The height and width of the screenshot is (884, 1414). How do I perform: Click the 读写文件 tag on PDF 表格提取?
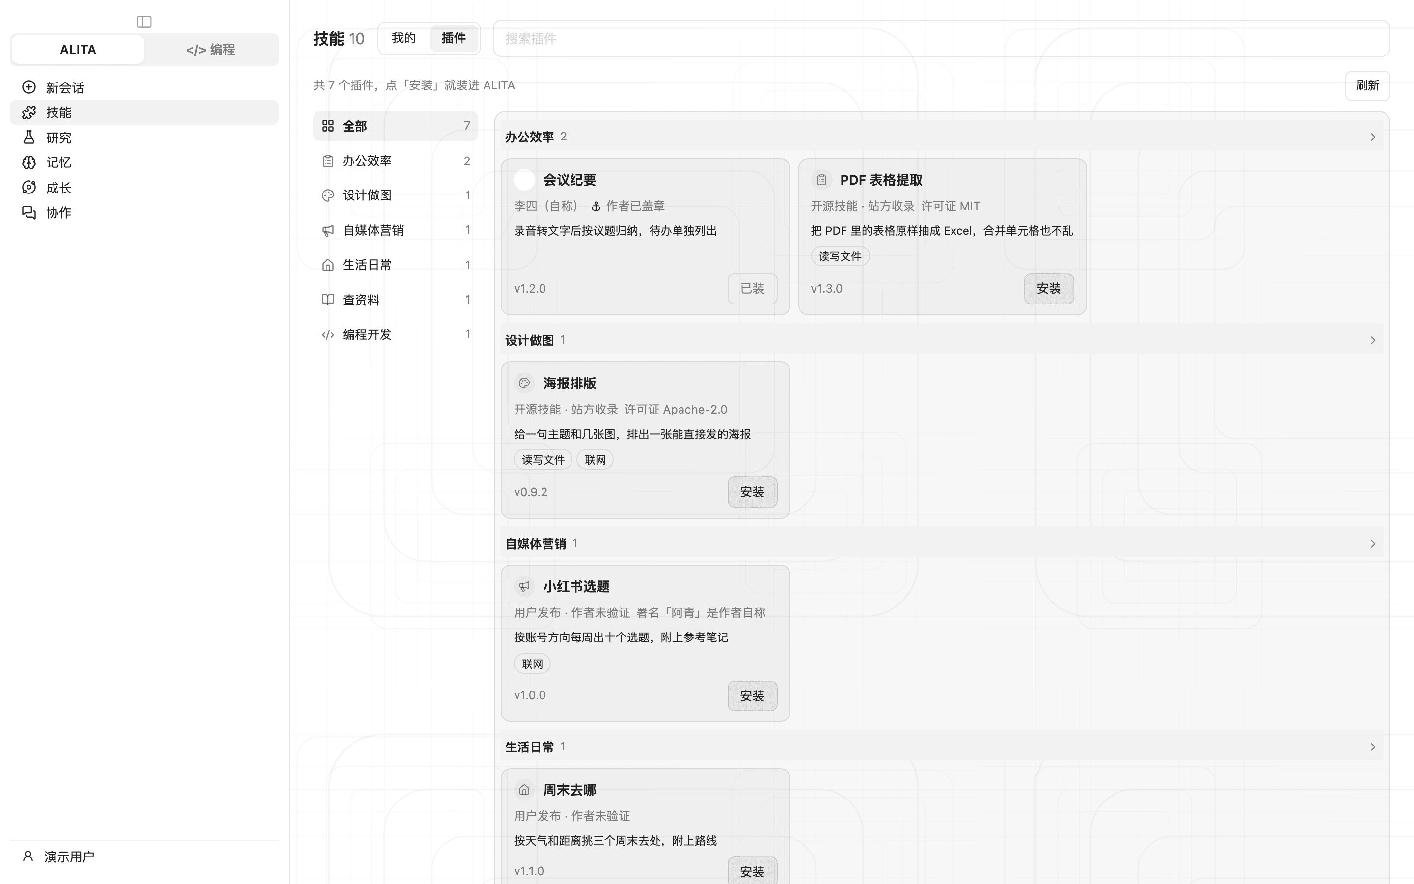point(840,256)
